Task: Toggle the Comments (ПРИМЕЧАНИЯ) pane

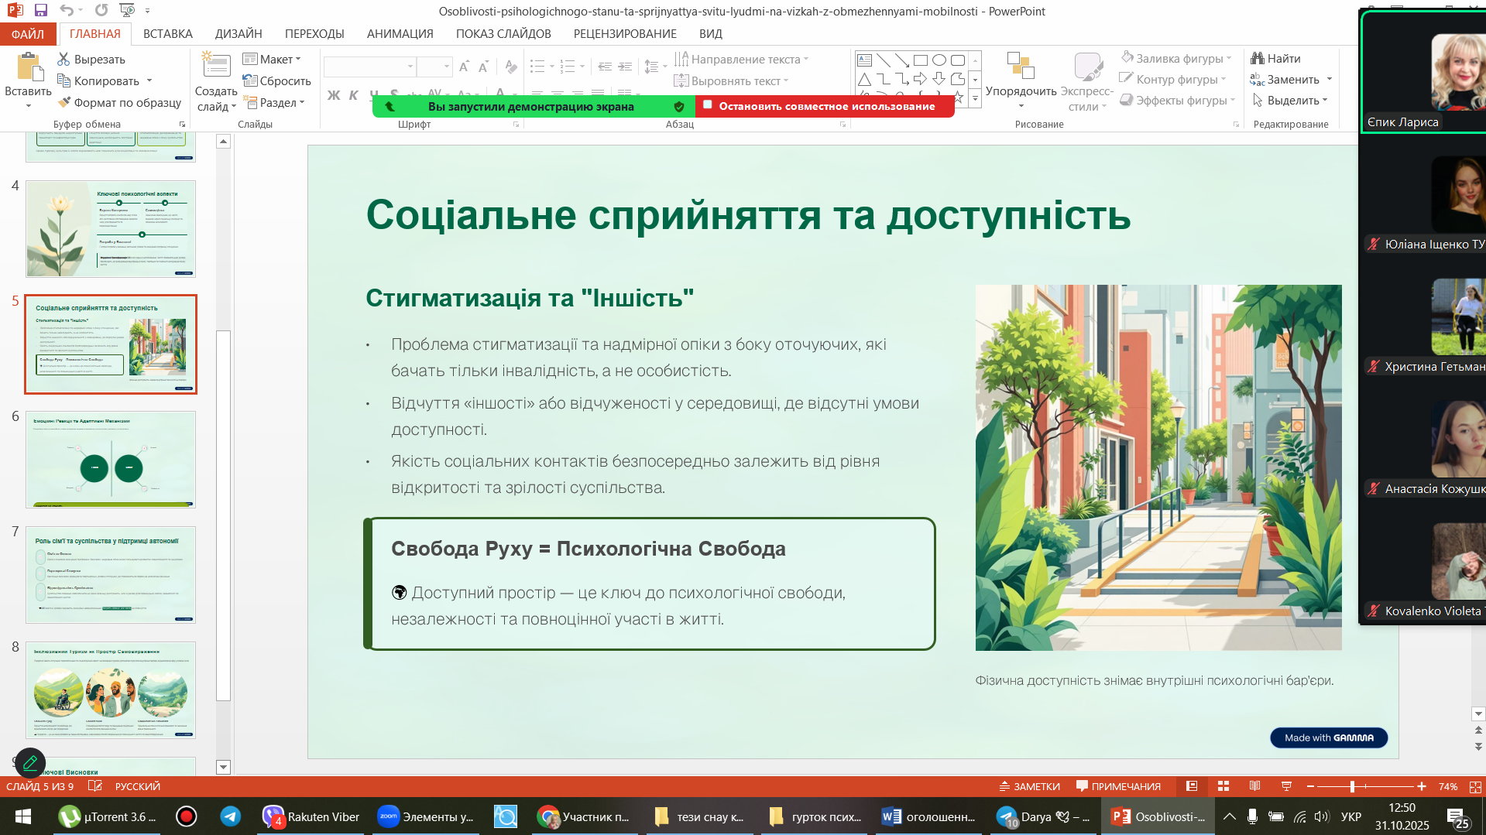Action: click(x=1118, y=786)
